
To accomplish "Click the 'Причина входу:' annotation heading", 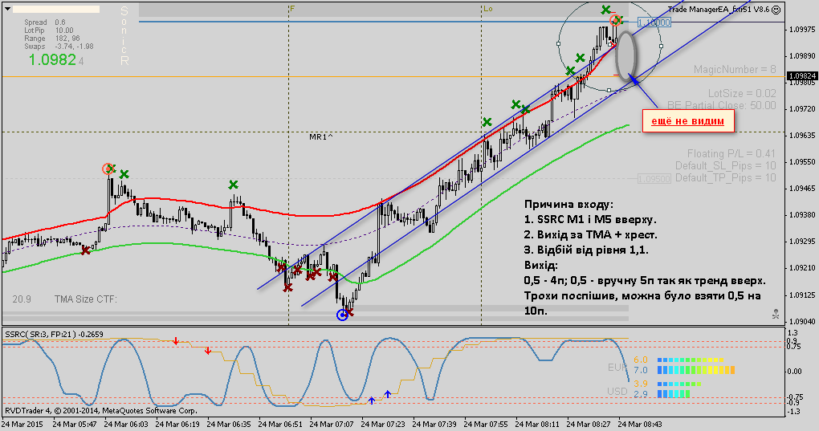I will [568, 205].
